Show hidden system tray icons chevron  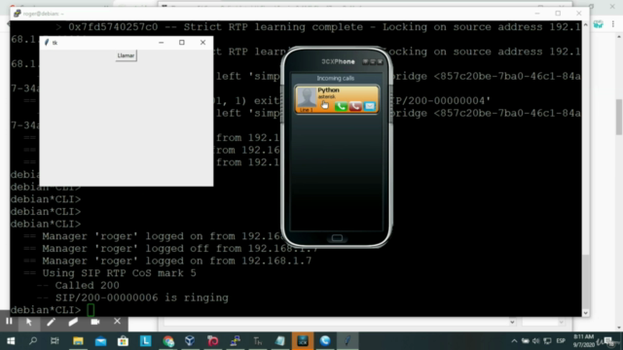coord(514,341)
